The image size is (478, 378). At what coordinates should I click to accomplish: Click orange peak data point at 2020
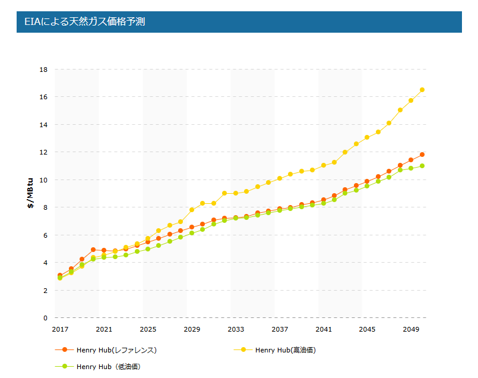[93, 250]
